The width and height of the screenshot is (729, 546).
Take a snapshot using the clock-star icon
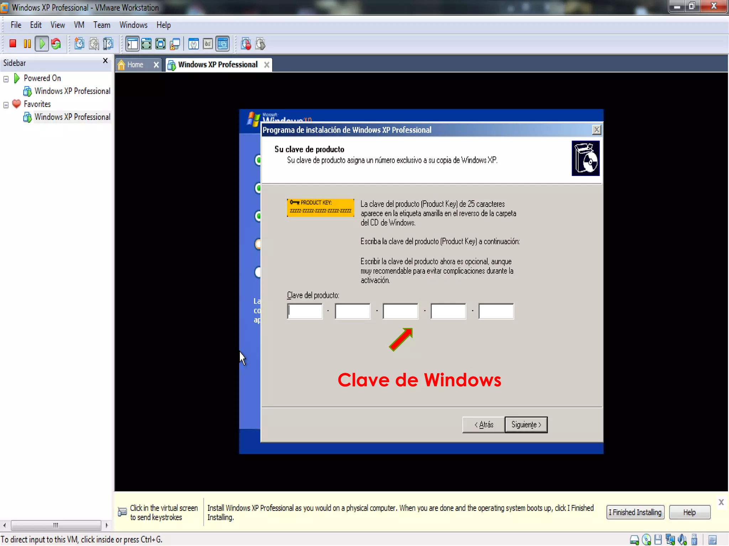(79, 44)
